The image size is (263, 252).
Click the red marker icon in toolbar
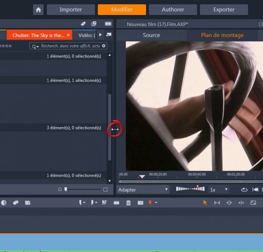click(150, 203)
